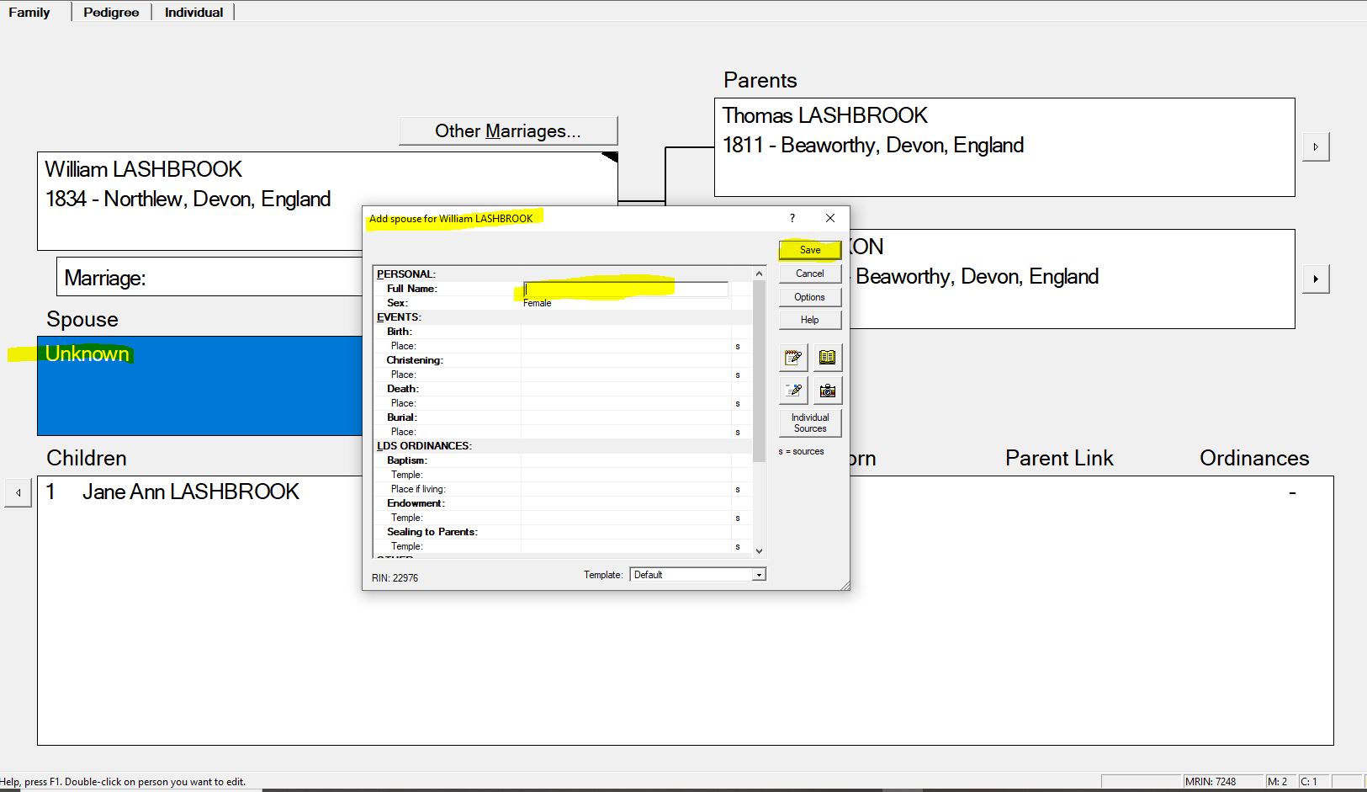The width and height of the screenshot is (1367, 792).
Task: Click the Cancel button
Action: coord(810,274)
